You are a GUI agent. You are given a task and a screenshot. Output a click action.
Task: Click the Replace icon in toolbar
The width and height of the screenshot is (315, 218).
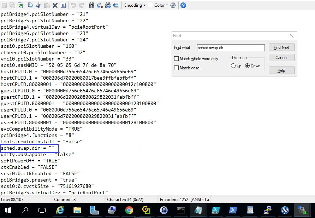coord(100,5)
